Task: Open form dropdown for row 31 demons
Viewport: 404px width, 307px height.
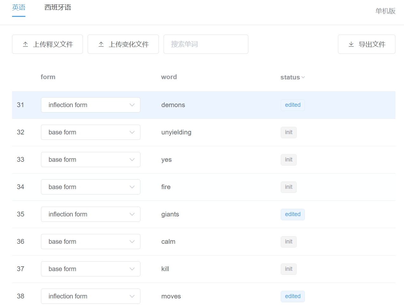Action: point(91,105)
